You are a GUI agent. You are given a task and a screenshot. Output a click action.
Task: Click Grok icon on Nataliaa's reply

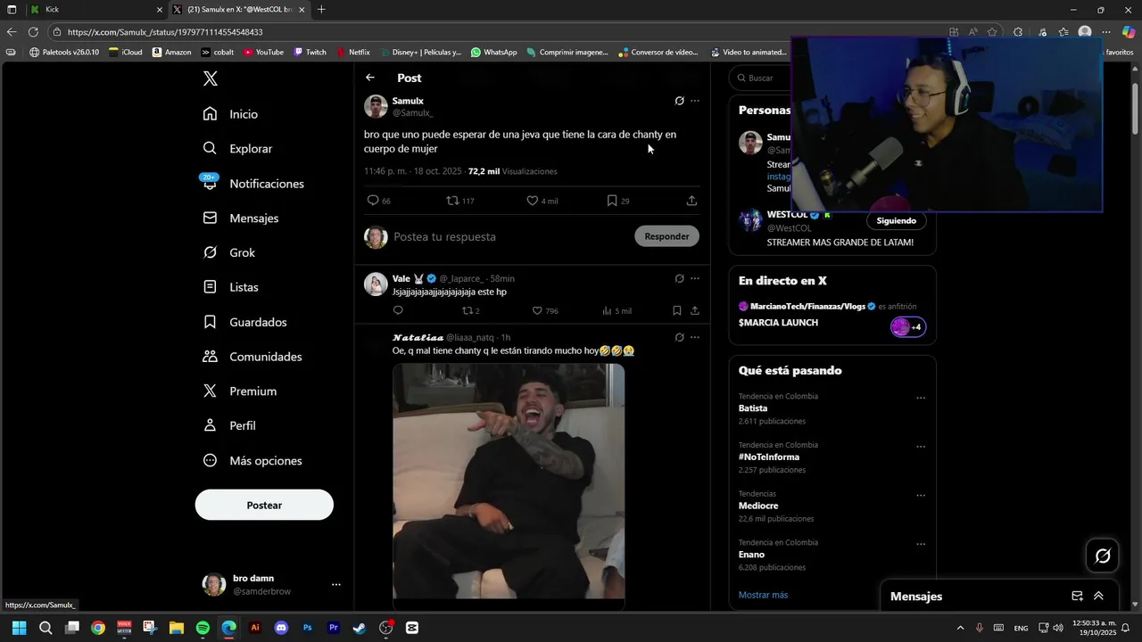click(679, 337)
